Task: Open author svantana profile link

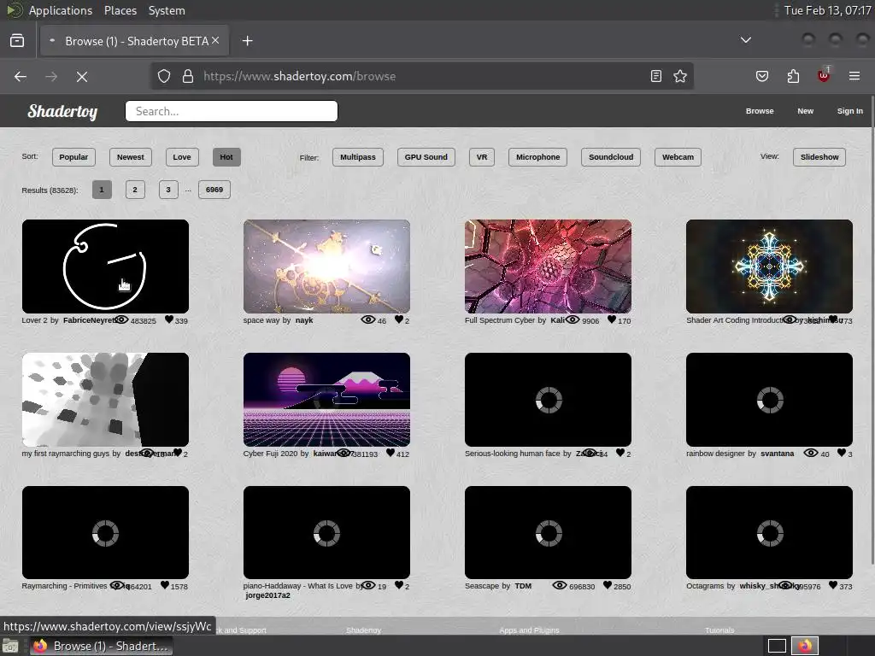Action: 777,454
